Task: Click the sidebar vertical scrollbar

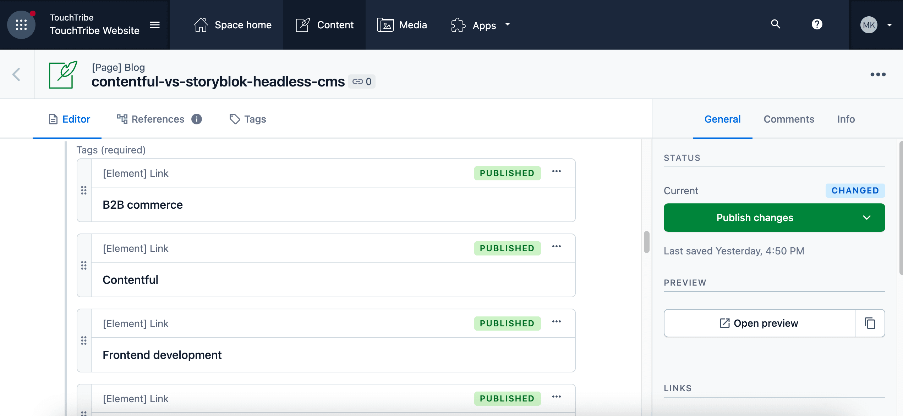Action: (901, 208)
